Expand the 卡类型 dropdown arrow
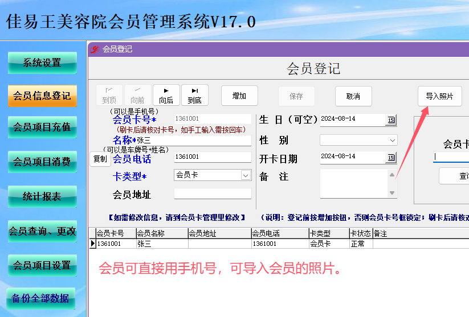469x317 pixels. (x=246, y=175)
